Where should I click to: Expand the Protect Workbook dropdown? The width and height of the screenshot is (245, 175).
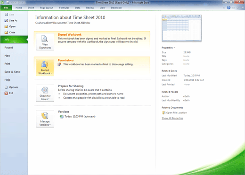[45, 67]
